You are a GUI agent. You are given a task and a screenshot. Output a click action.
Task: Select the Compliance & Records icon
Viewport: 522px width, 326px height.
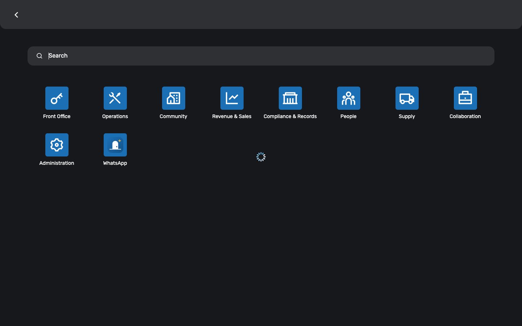pyautogui.click(x=290, y=98)
